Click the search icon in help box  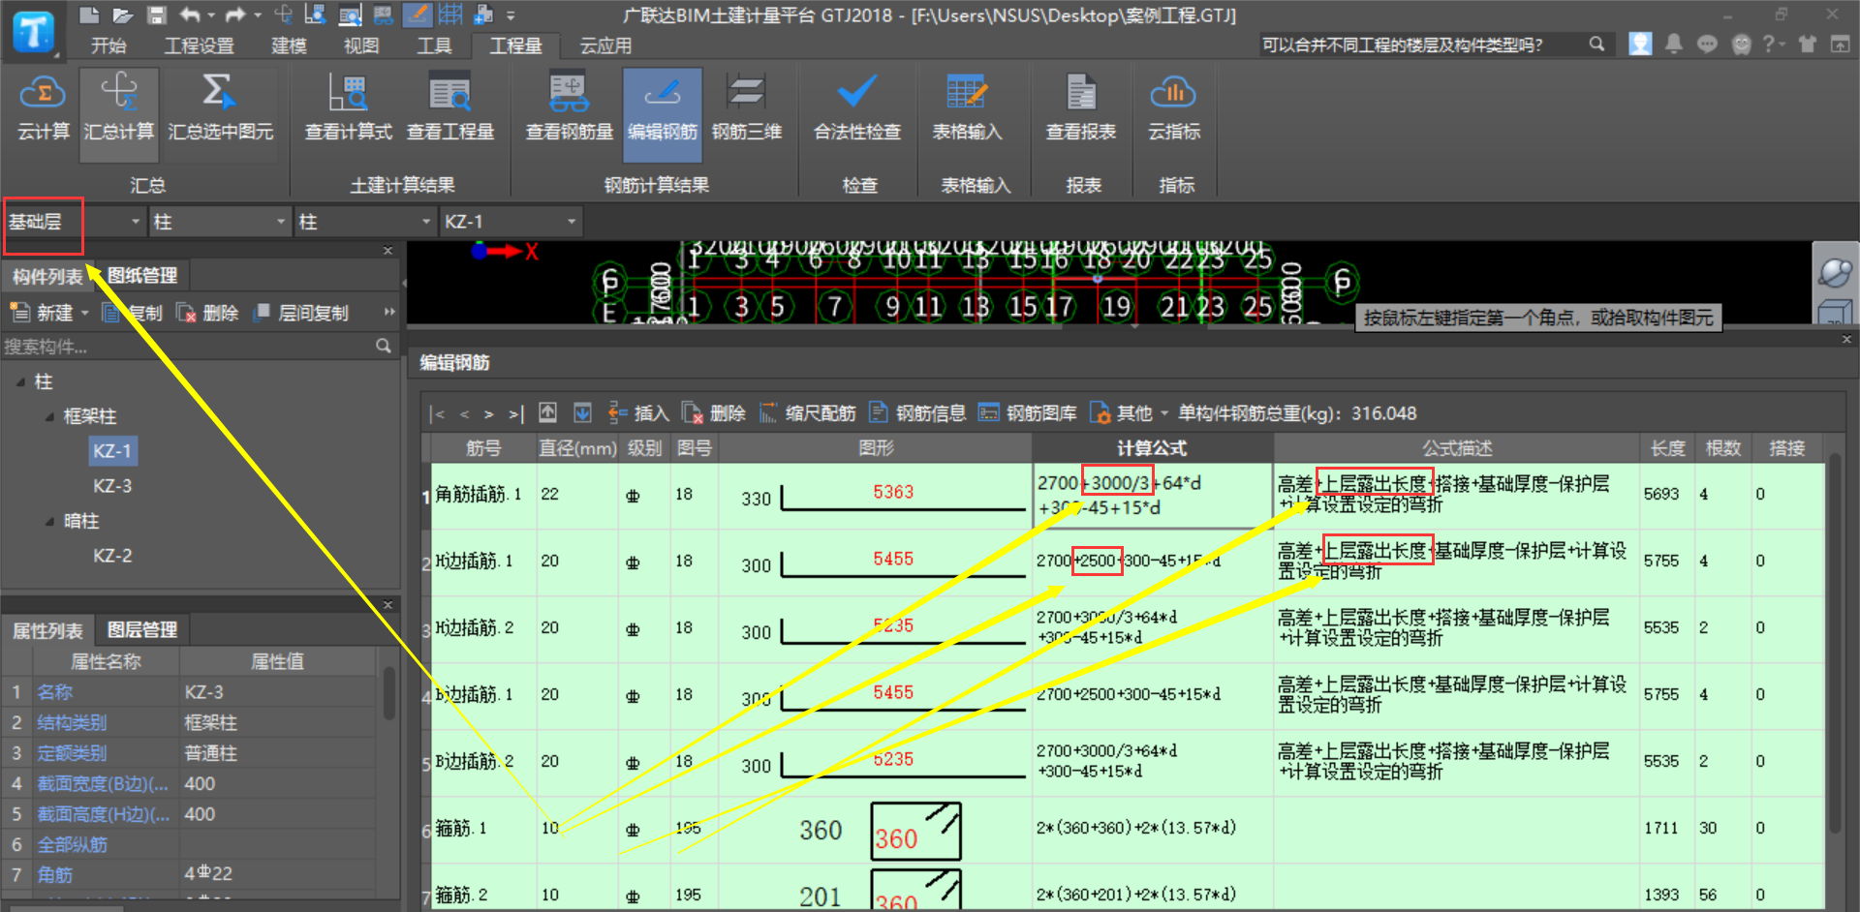click(x=1596, y=45)
